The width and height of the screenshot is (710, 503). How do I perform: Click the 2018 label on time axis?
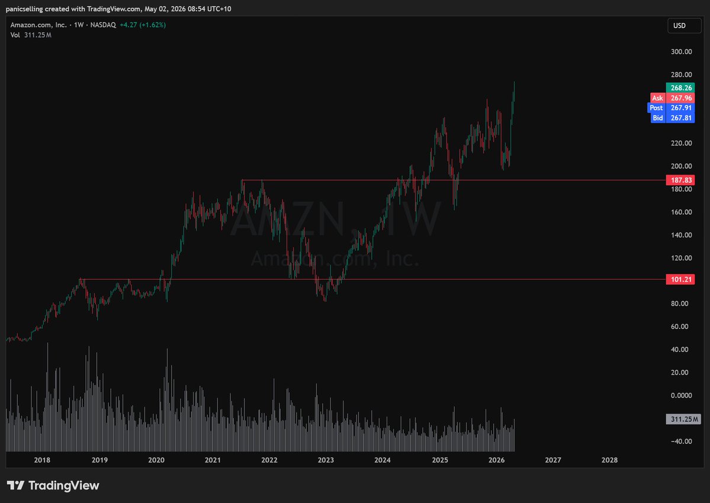click(42, 460)
